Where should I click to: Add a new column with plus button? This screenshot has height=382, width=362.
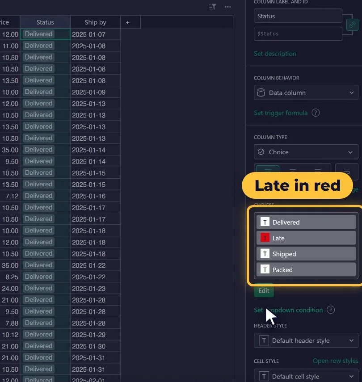[x=127, y=22]
